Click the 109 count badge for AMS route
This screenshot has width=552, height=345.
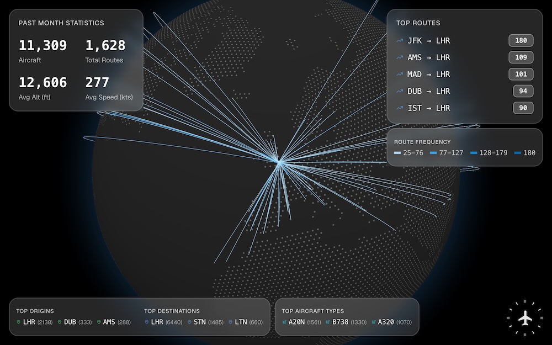click(521, 57)
